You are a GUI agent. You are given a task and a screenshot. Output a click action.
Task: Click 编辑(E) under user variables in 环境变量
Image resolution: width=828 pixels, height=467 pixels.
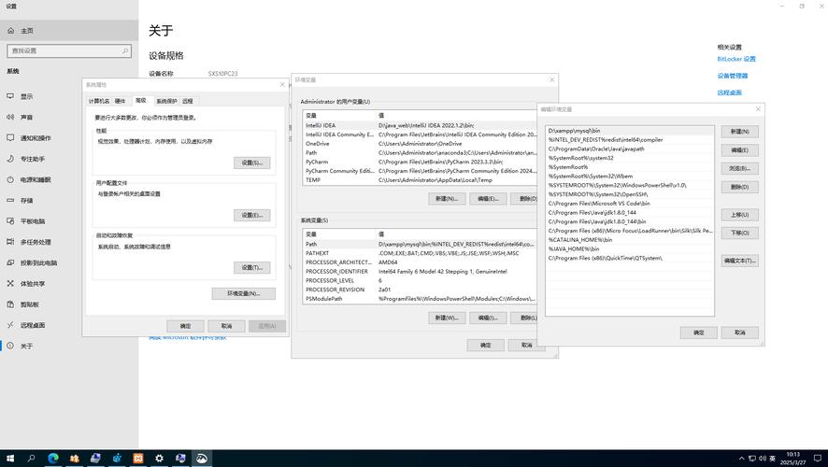pos(488,198)
